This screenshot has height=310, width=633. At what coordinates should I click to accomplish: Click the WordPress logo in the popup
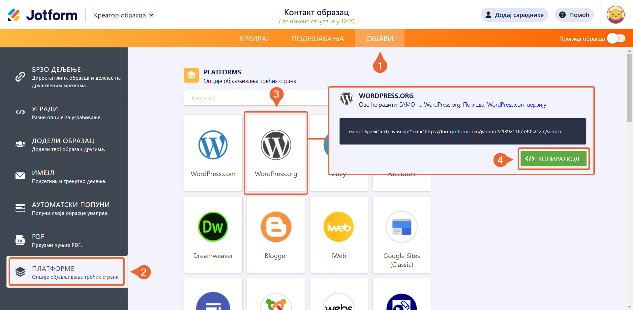[x=347, y=98]
